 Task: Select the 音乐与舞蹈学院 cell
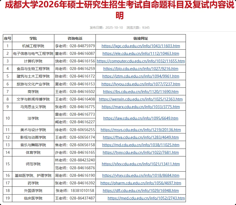coord(33,145)
